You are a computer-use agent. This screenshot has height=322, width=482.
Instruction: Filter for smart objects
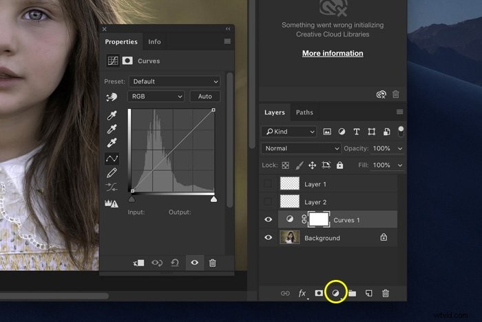386,132
